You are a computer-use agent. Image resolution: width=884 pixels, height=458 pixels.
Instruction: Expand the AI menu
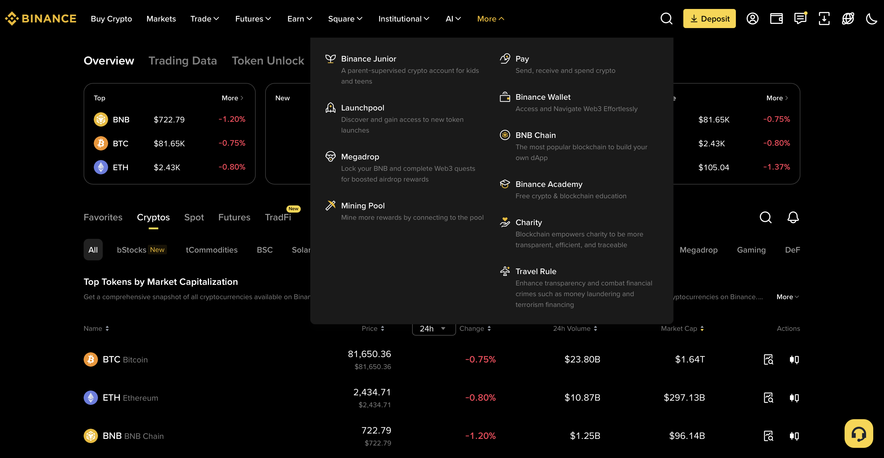coord(453,19)
